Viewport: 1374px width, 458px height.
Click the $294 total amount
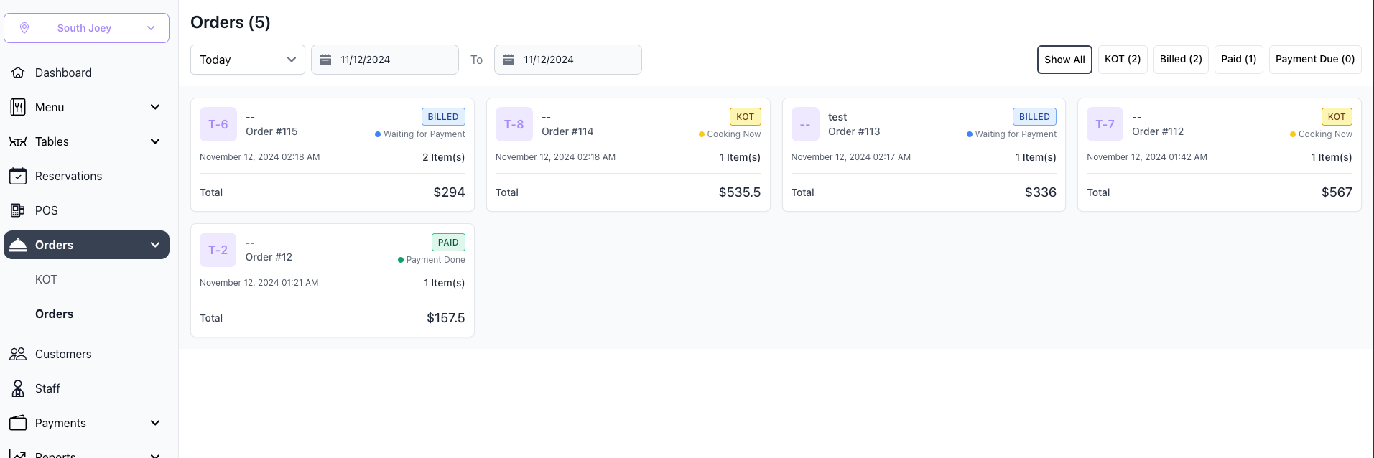coord(449,192)
